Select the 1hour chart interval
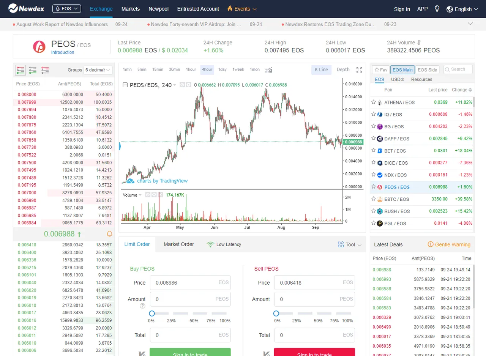This screenshot has width=486, height=356. coord(191,69)
